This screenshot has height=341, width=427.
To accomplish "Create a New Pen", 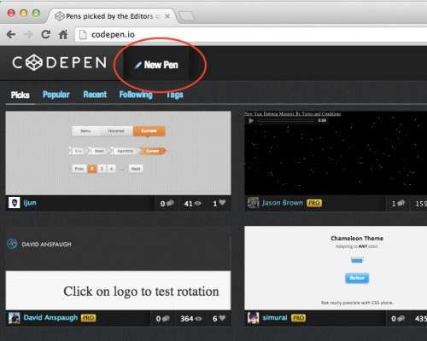I will [156, 65].
